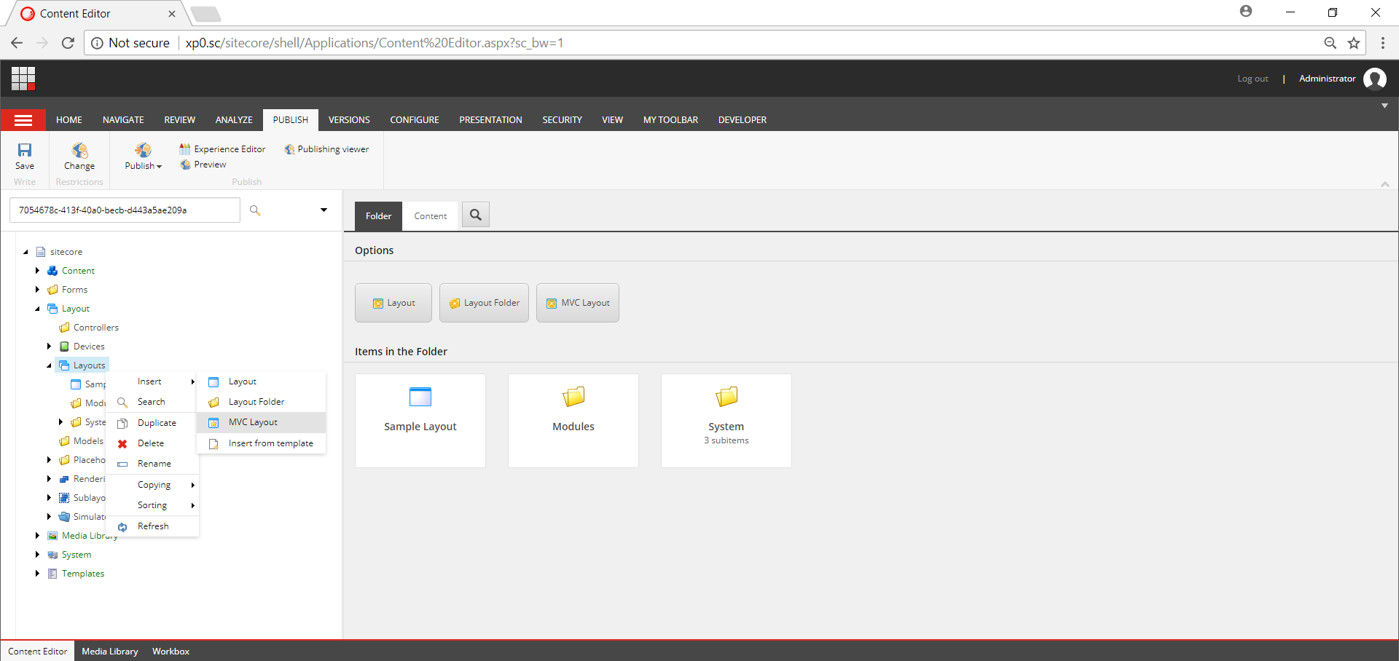Screen dimensions: 1399x661
Task: Choose Insert from template
Action: pos(262,443)
